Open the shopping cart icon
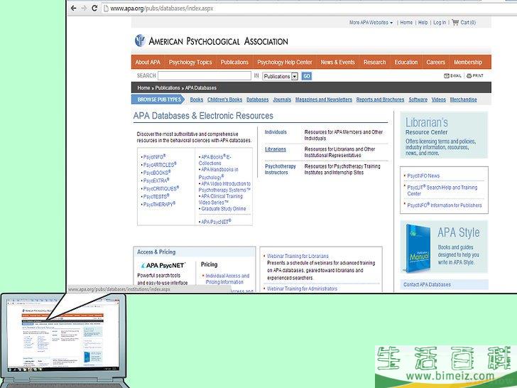Image resolution: width=517 pixels, height=388 pixels. coord(455,22)
